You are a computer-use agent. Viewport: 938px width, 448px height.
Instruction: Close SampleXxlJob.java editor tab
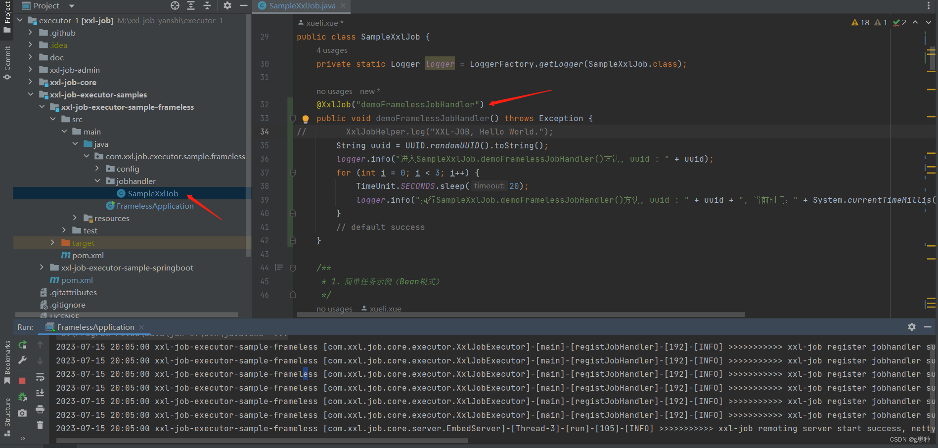point(343,5)
